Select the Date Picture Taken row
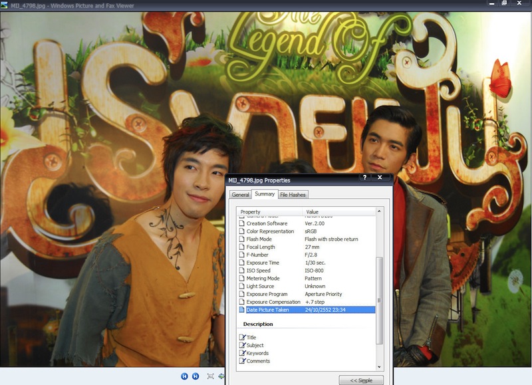Image resolution: width=532 pixels, height=385 pixels. tap(306, 310)
